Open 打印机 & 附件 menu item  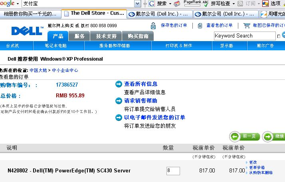[179, 45]
